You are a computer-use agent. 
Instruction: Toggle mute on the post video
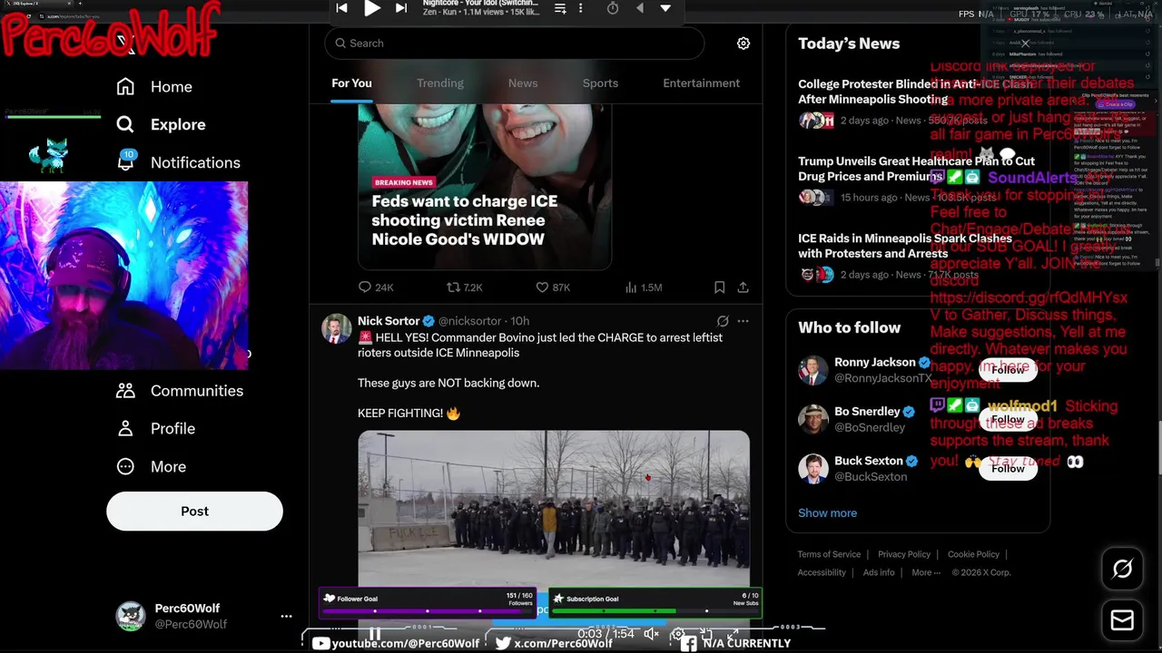click(651, 634)
